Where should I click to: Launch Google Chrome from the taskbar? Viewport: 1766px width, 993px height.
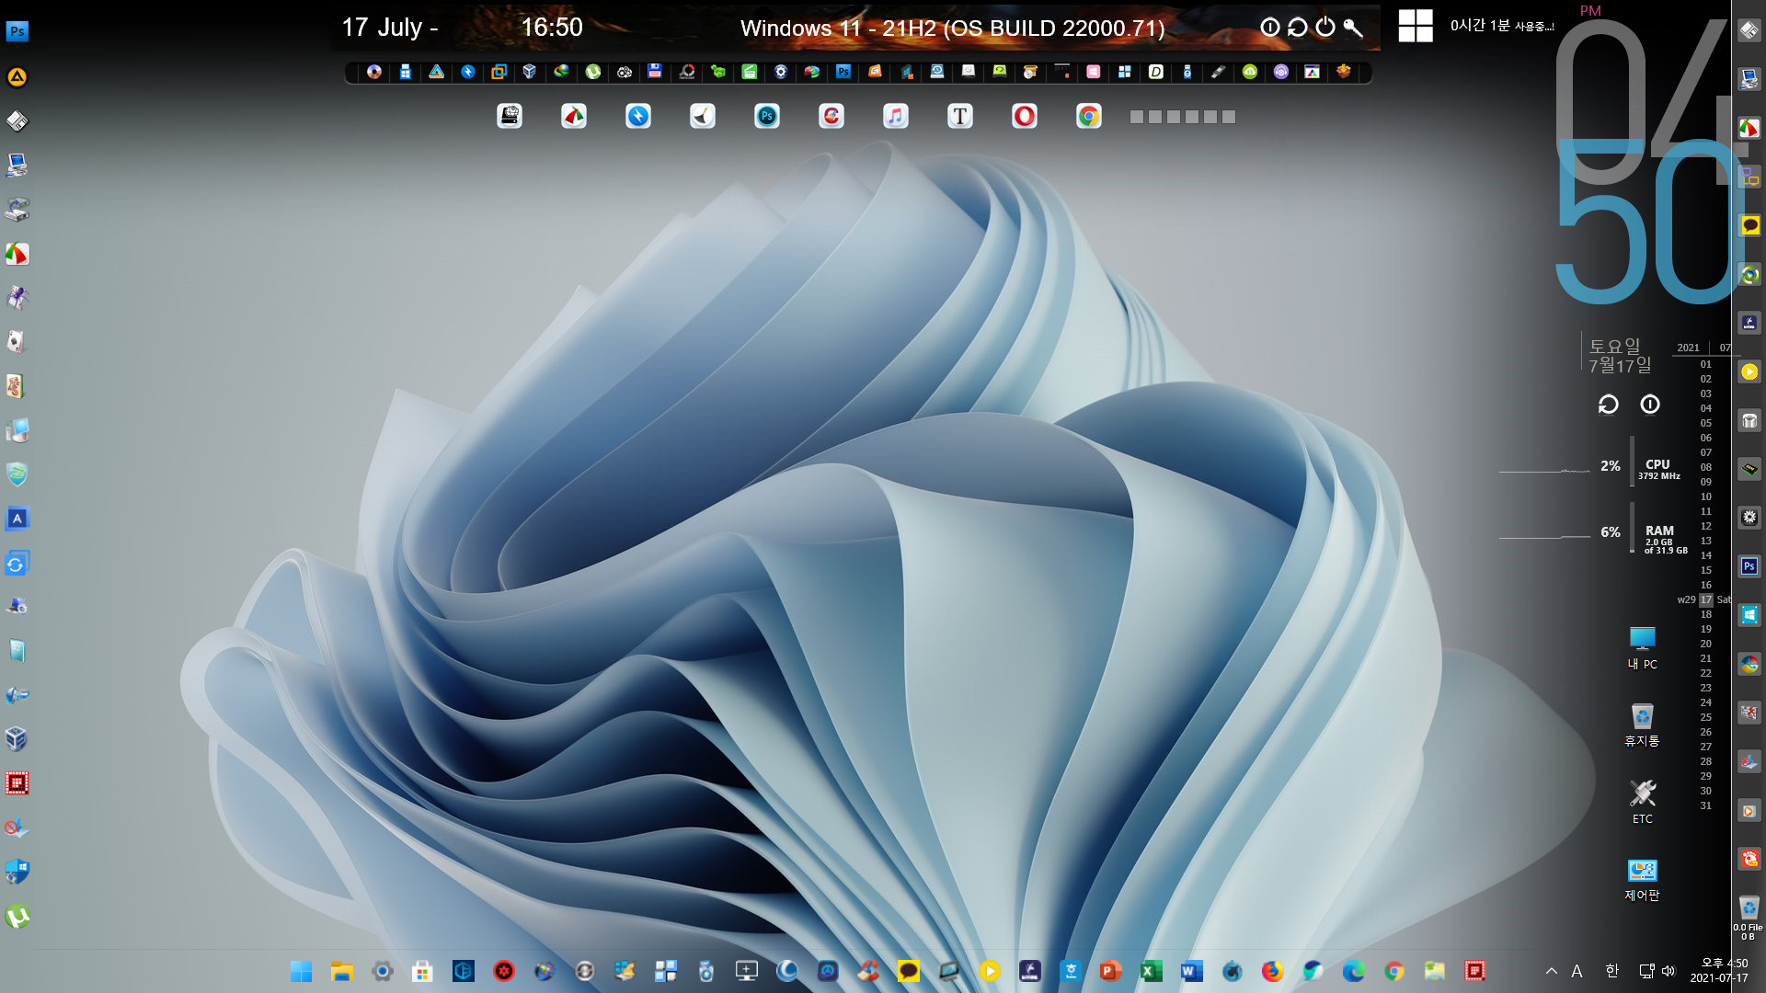point(1393,971)
